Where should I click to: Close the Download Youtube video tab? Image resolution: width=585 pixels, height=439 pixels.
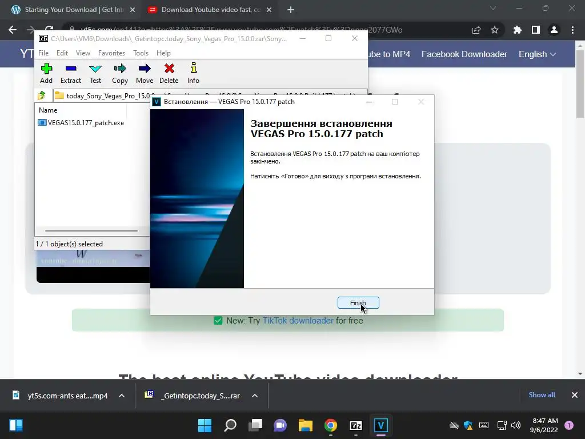pyautogui.click(x=269, y=10)
